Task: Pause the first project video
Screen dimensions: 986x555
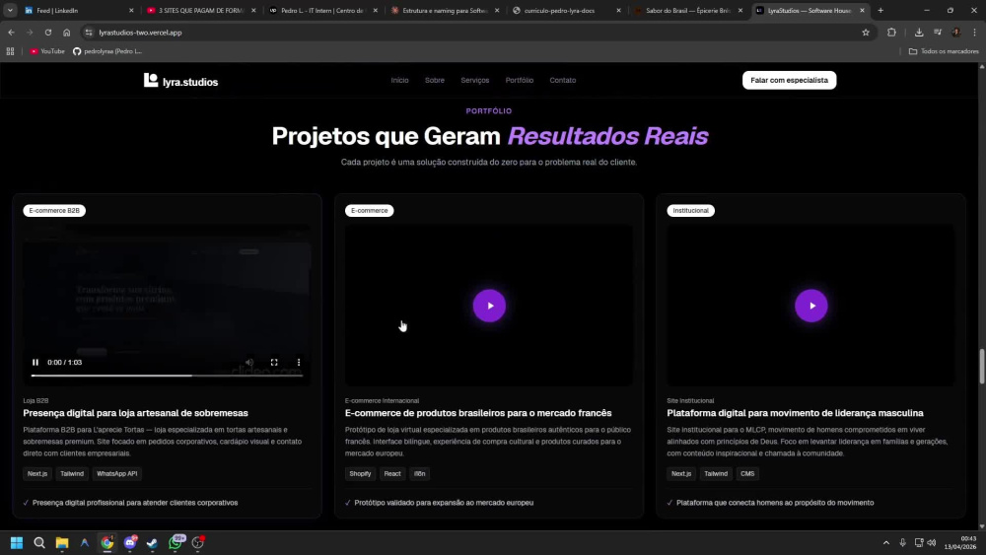Action: [x=35, y=363]
